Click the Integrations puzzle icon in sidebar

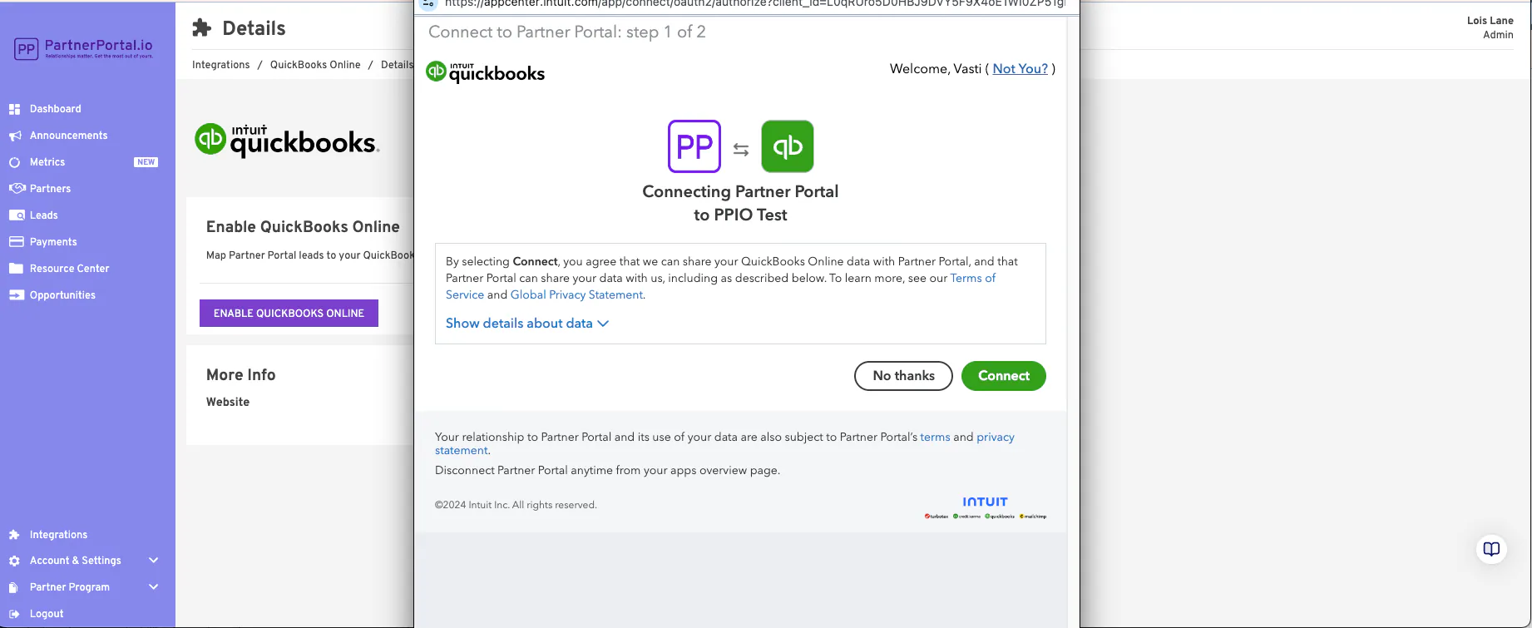point(14,535)
